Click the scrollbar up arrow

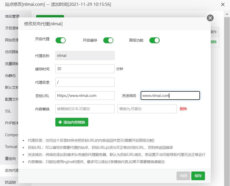point(227,14)
